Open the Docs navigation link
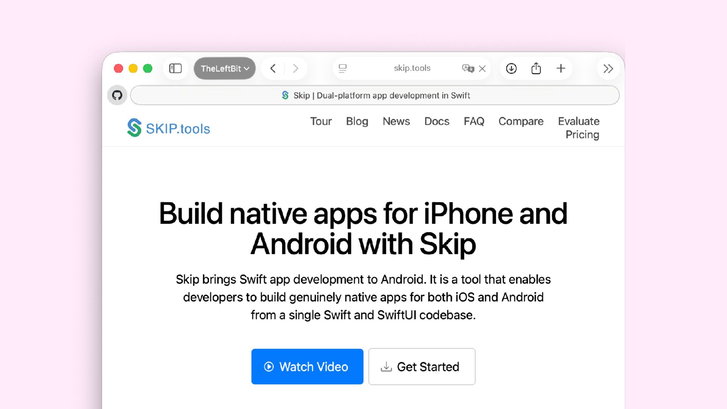Image resolution: width=727 pixels, height=409 pixels. click(x=437, y=121)
